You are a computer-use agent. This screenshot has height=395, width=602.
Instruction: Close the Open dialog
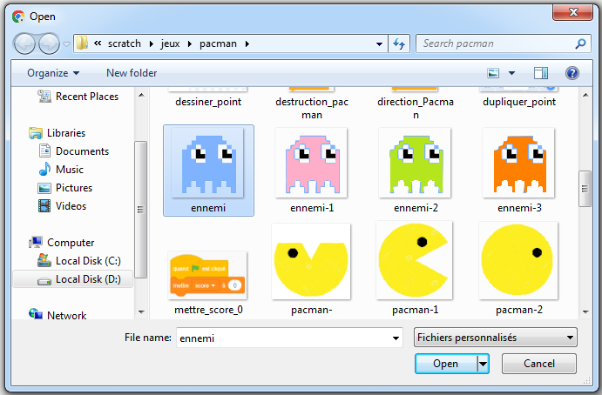tap(573, 12)
